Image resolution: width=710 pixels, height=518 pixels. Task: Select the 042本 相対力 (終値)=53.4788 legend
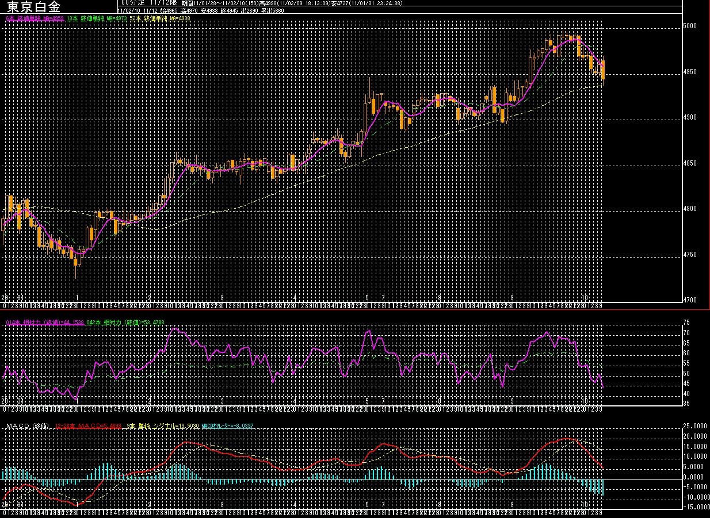(125, 323)
